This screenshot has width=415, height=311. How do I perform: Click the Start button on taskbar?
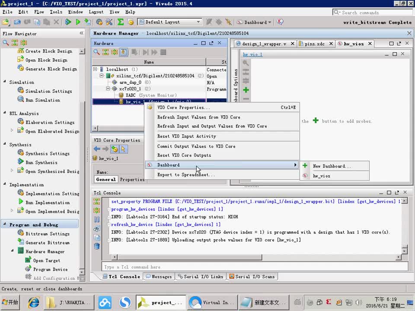coord(10,302)
